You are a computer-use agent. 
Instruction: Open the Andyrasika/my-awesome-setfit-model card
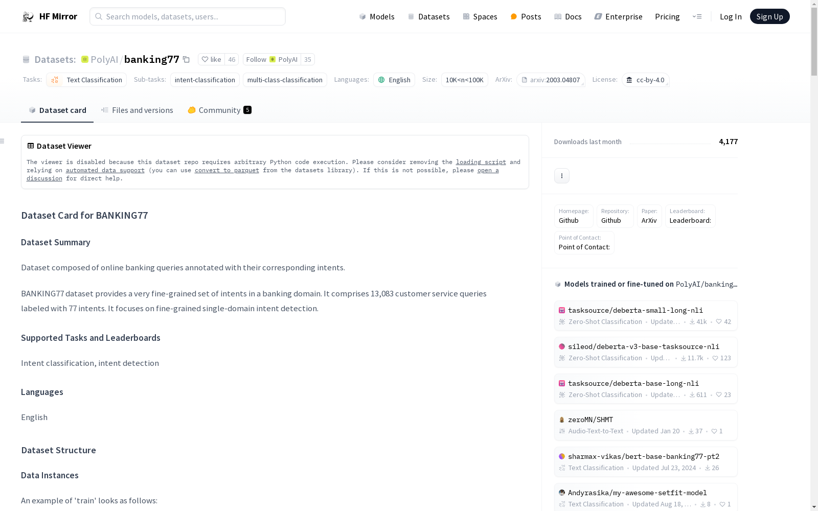click(646, 498)
